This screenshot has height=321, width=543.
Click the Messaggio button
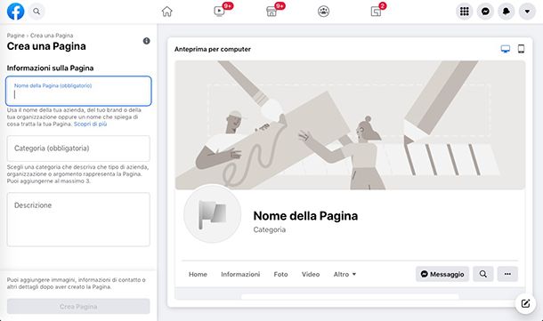(442, 274)
